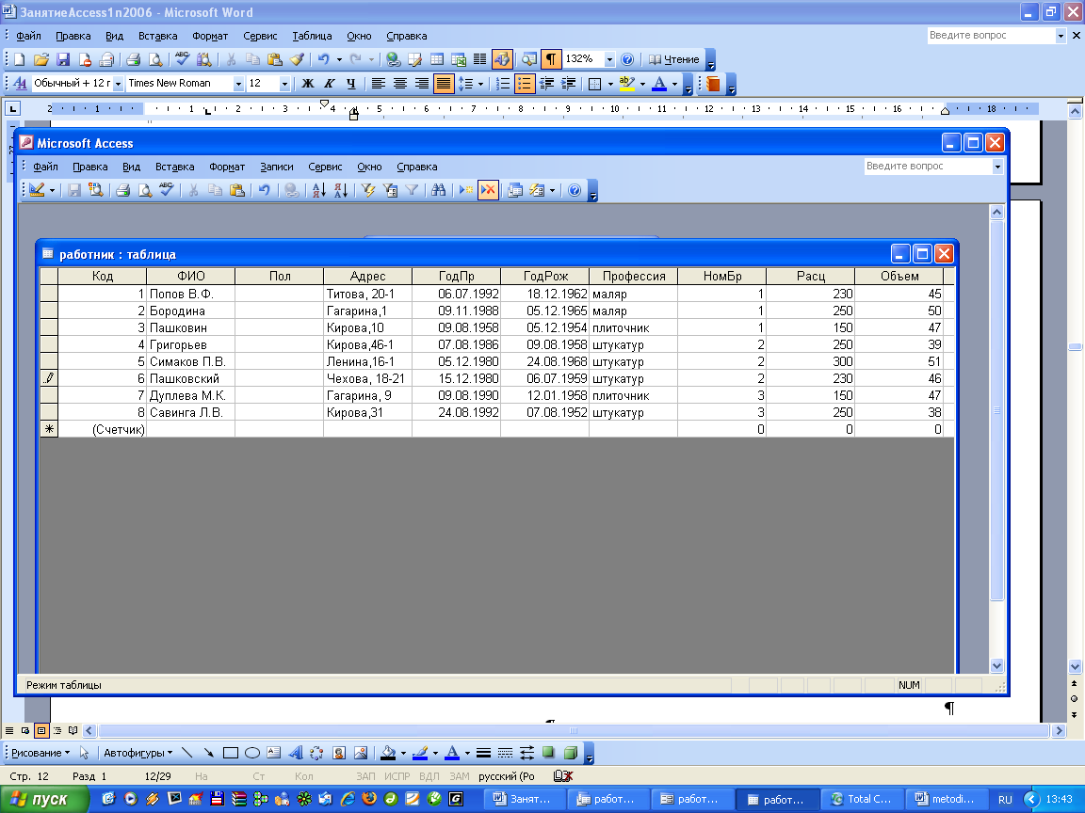This screenshot has height=813, width=1085.
Task: Toggle Align Left in Word toolbar
Action: pyautogui.click(x=378, y=84)
